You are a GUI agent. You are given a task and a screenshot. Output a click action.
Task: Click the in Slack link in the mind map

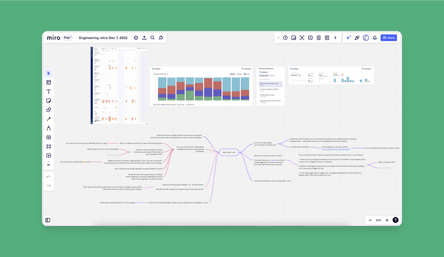pyautogui.click(x=273, y=160)
